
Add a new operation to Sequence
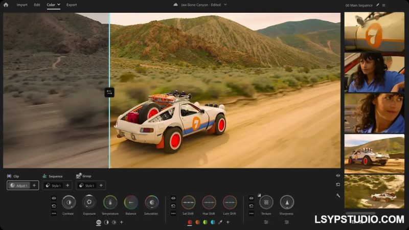[x=67, y=185]
